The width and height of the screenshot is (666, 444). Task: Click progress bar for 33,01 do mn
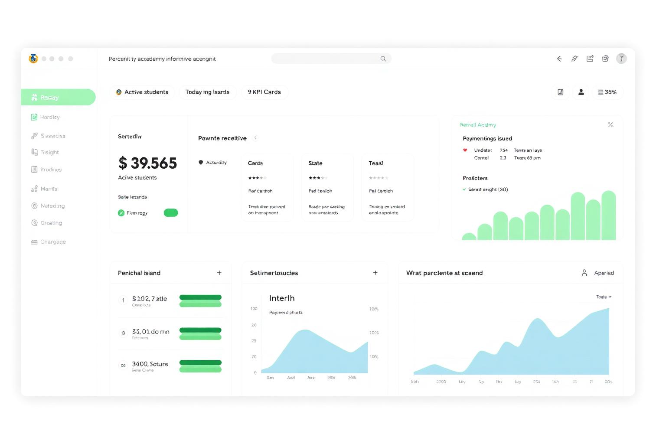click(200, 333)
